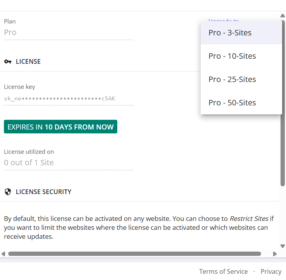The width and height of the screenshot is (286, 280).
Task: Click the vertical scrollbar up arrow
Action: (x=282, y=16)
